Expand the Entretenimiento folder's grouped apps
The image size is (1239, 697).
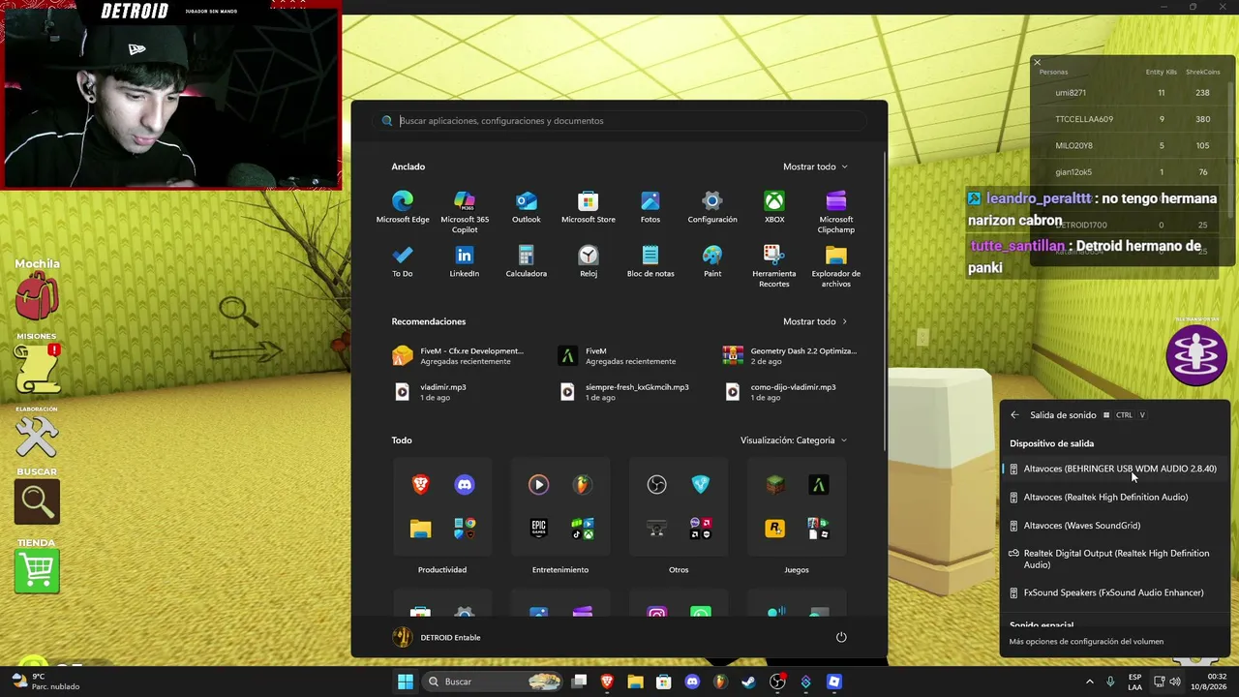(x=583, y=529)
